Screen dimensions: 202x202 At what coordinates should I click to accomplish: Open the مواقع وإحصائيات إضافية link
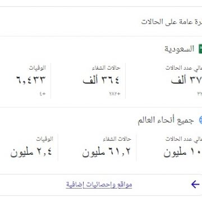[x=99, y=185]
